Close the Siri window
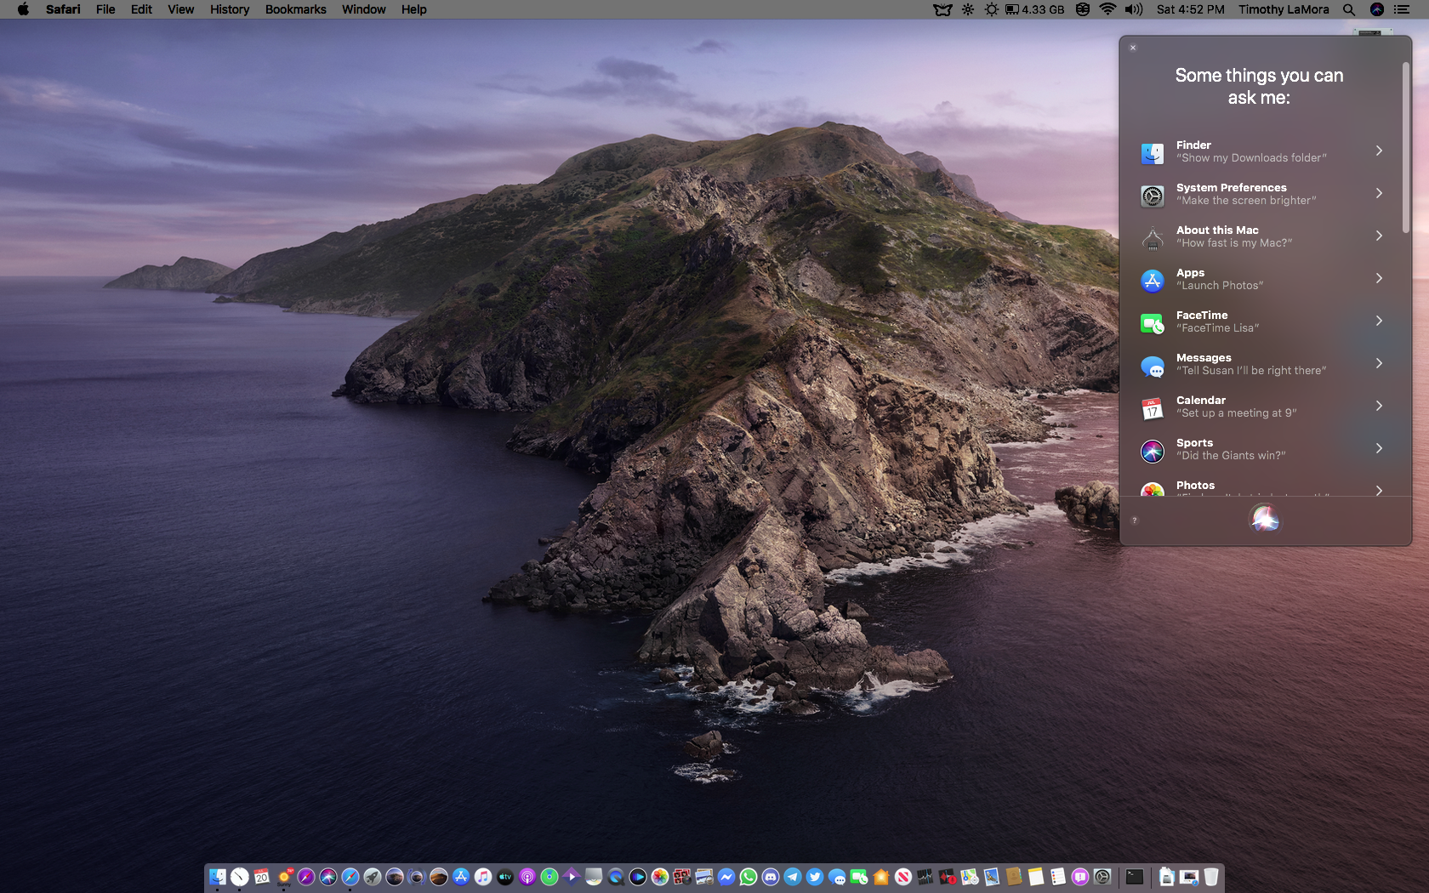Viewport: 1429px width, 893px height. (x=1133, y=48)
